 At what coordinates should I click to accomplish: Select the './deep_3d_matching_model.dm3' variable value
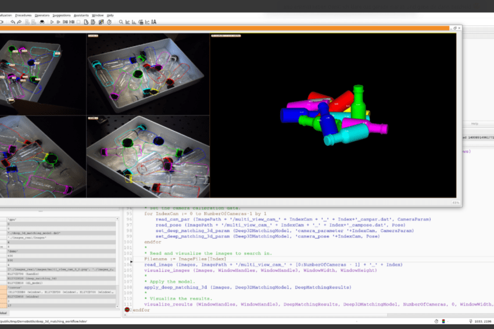pos(62,233)
